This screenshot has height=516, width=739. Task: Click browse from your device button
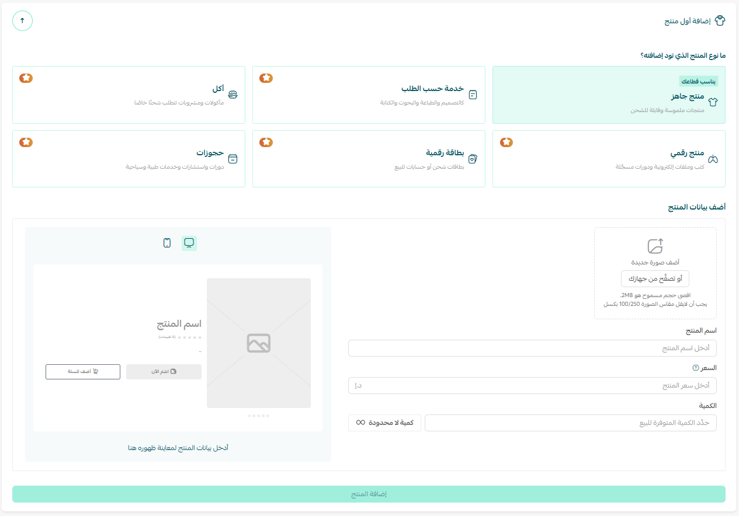pyautogui.click(x=655, y=278)
